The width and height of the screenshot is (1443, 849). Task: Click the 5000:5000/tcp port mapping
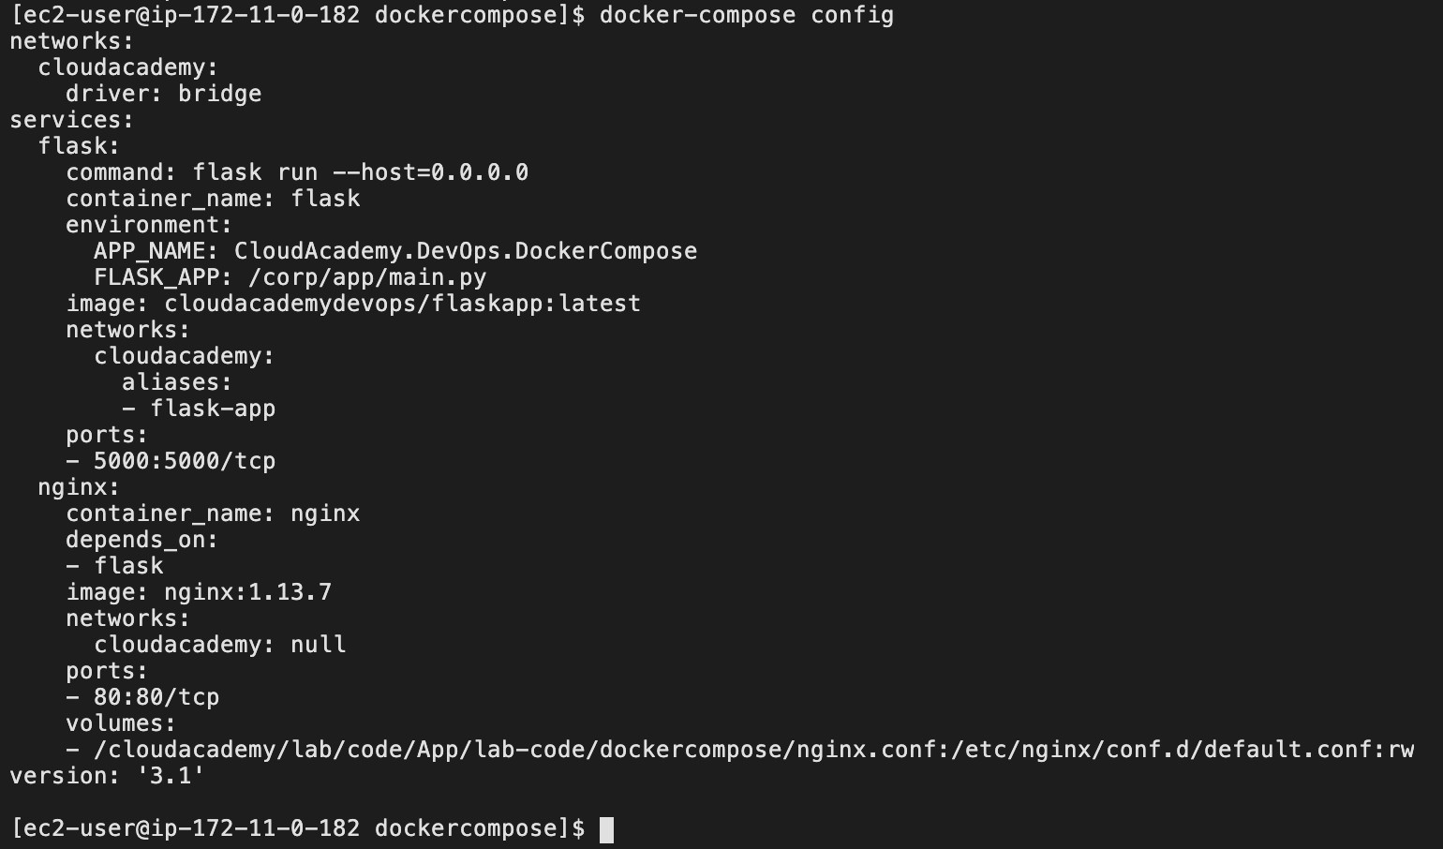pyautogui.click(x=185, y=461)
